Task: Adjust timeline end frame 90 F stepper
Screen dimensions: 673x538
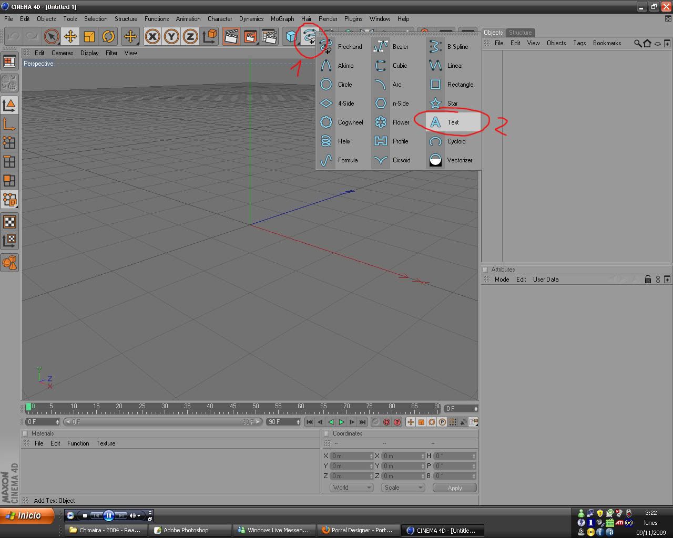Action: coord(298,422)
